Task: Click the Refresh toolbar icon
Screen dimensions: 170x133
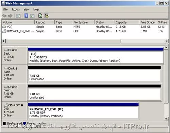Action: 40,16
